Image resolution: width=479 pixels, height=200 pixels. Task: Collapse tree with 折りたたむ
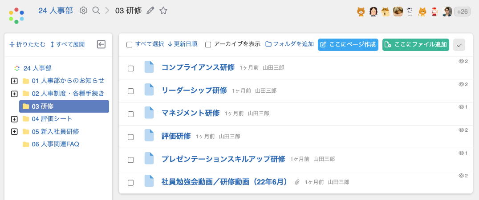pos(28,44)
